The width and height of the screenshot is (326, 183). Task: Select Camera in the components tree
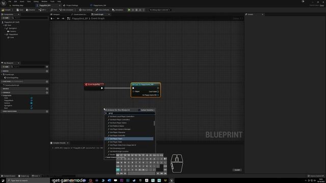(x=13, y=32)
